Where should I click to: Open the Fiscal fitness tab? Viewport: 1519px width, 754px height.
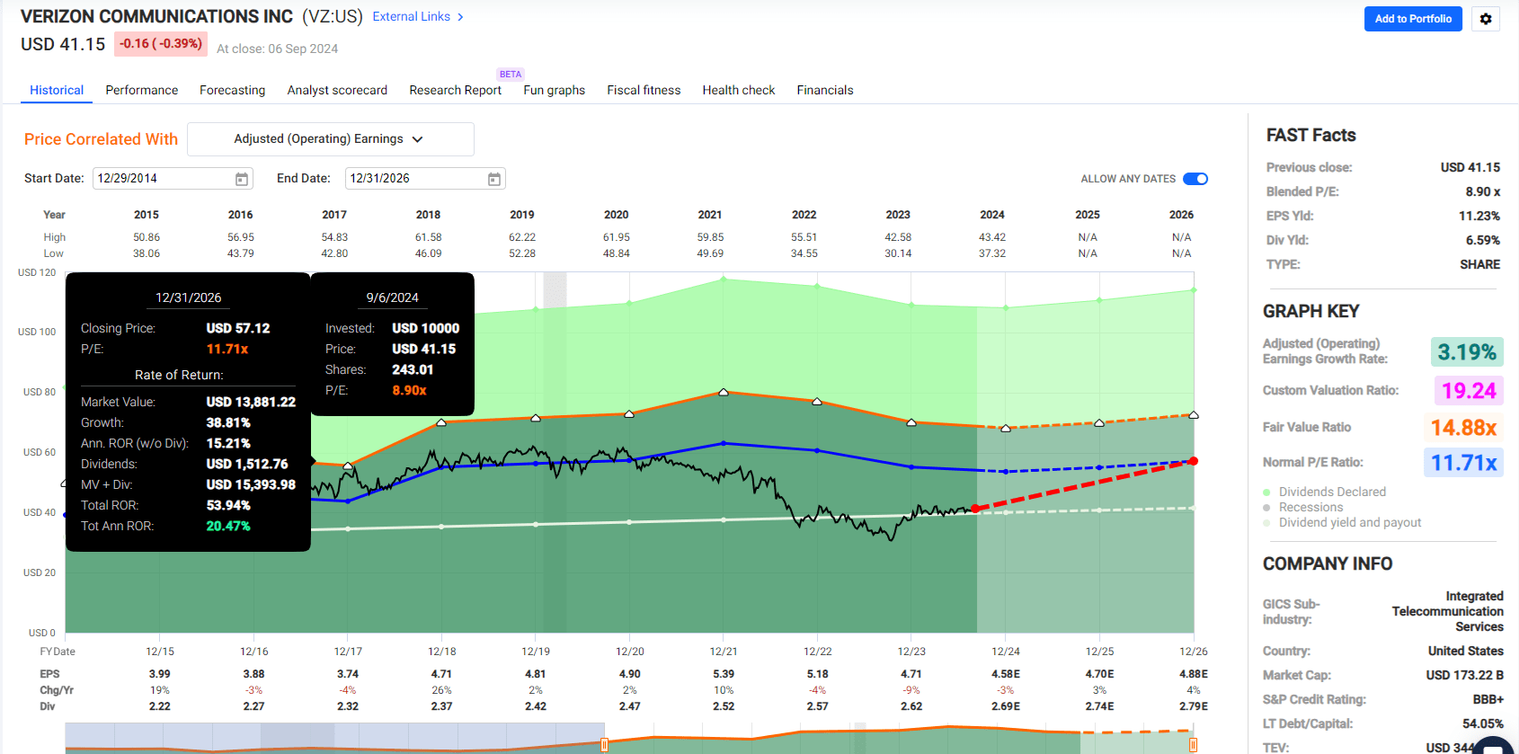(x=644, y=90)
